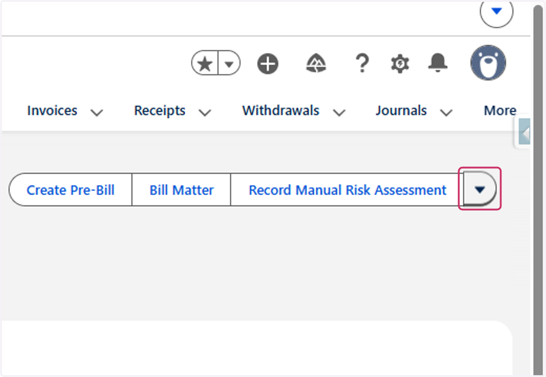Open the user profile avatar
This screenshot has width=546, height=377.
(488, 63)
